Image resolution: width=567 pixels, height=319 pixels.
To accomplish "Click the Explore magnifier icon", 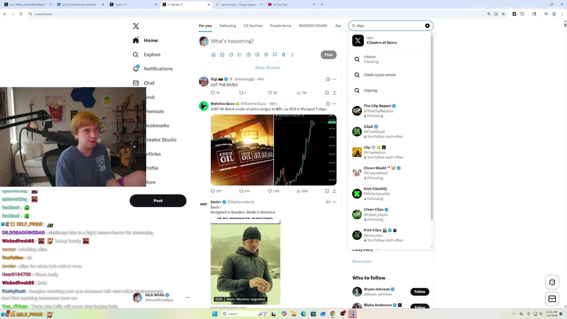I will [136, 54].
